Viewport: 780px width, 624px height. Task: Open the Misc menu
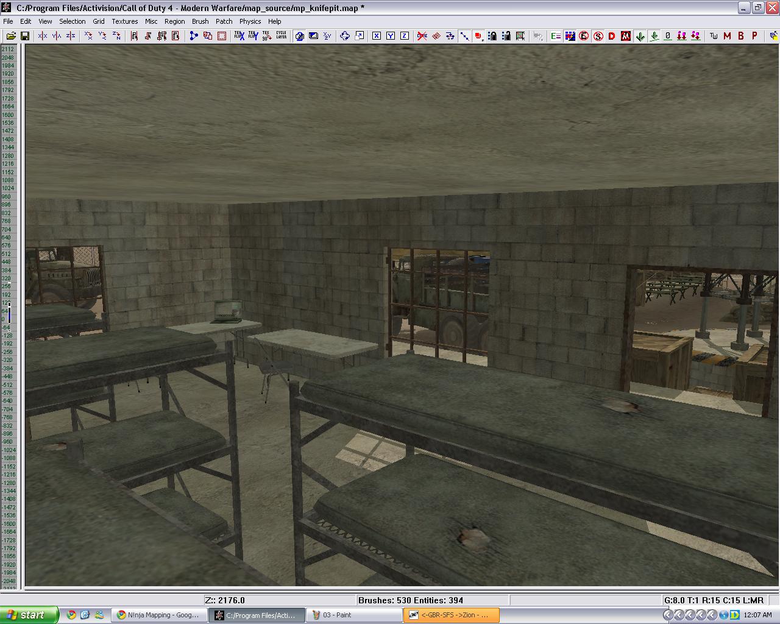coord(151,21)
